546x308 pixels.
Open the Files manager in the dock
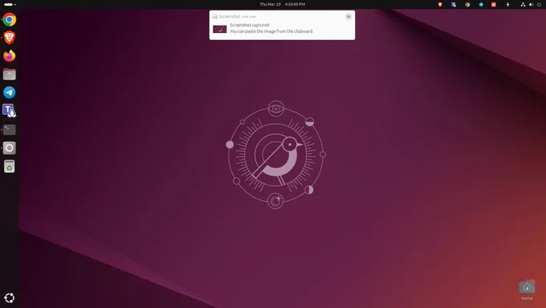(10, 74)
